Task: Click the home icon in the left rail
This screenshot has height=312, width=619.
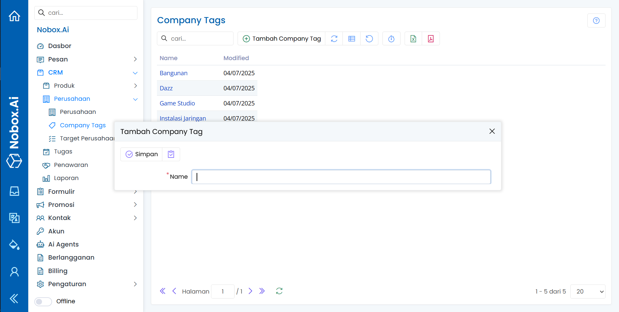Action: [x=14, y=16]
